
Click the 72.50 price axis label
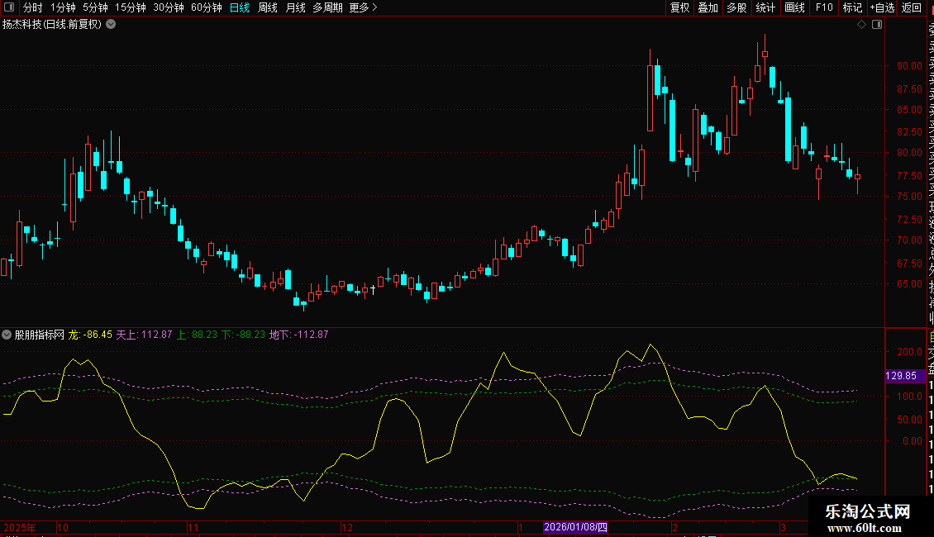909,220
